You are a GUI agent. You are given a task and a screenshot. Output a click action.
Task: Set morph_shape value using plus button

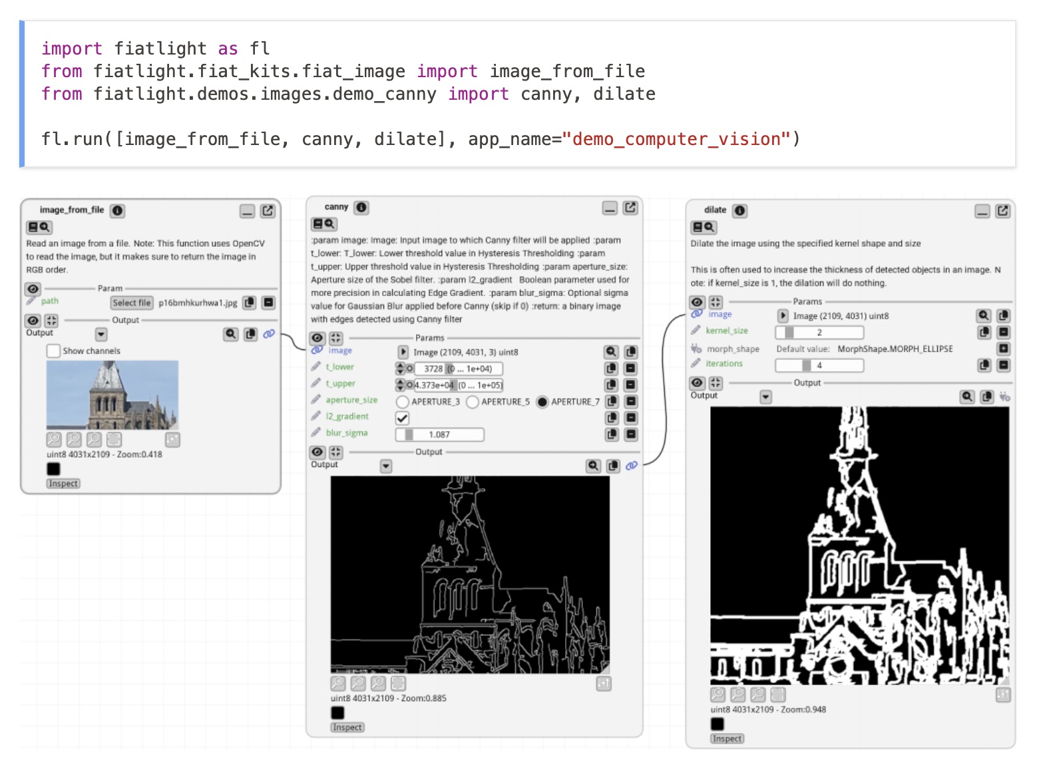point(1004,349)
